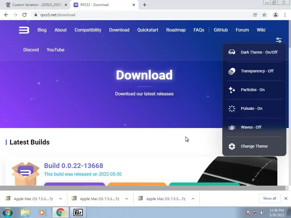Click the build box package image
Screen dimensions: 291x218
[26, 174]
